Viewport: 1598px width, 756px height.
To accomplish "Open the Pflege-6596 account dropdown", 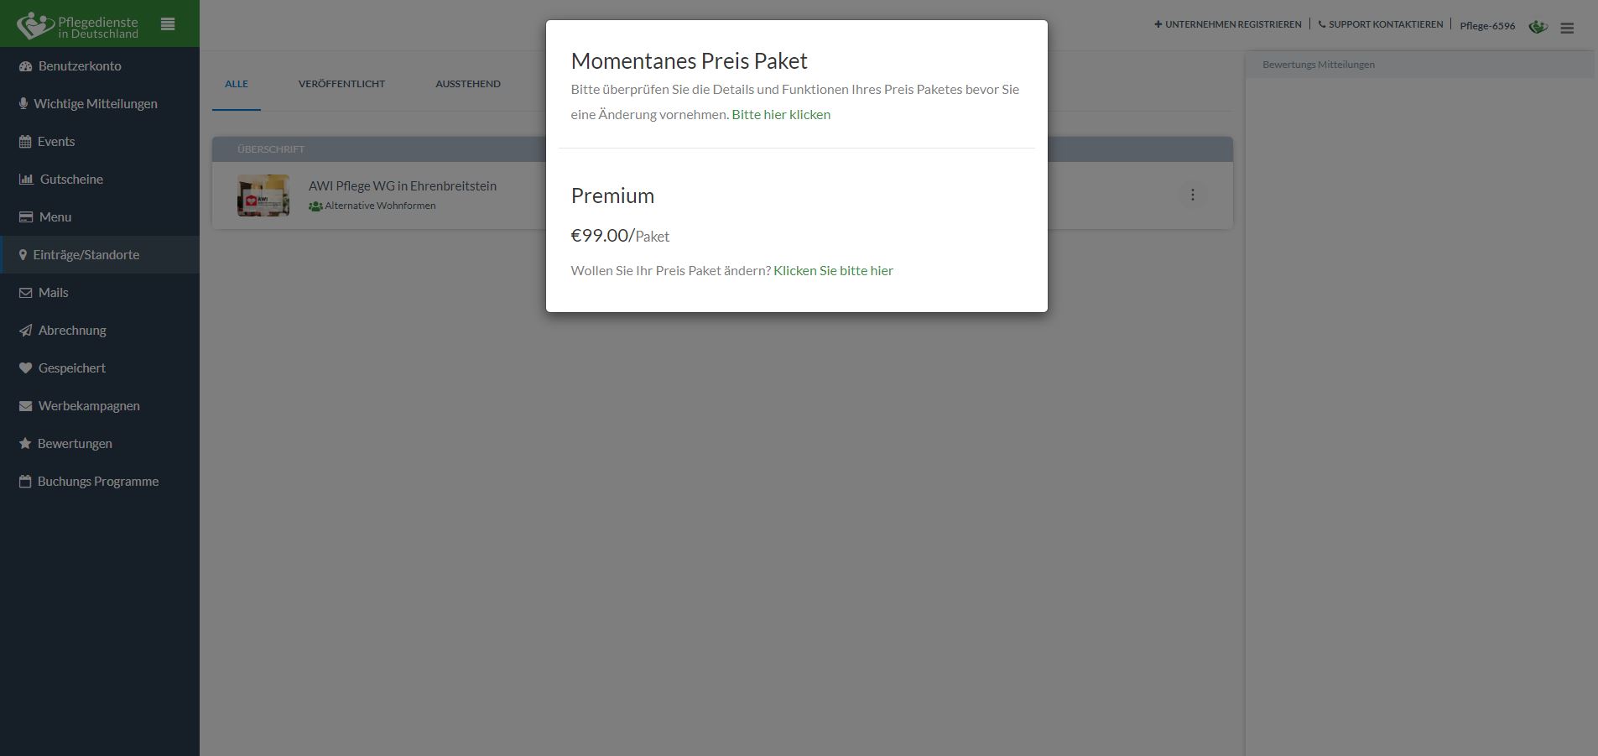I will [x=1487, y=26].
